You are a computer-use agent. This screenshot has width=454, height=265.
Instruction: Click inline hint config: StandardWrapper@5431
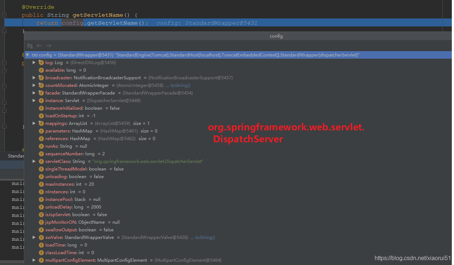pos(207,23)
